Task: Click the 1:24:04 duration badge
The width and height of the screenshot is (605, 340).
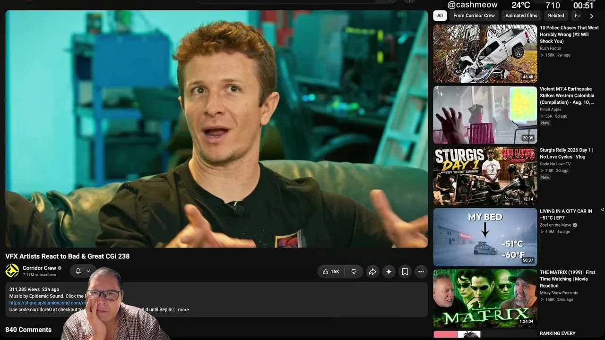Action: 527,322
